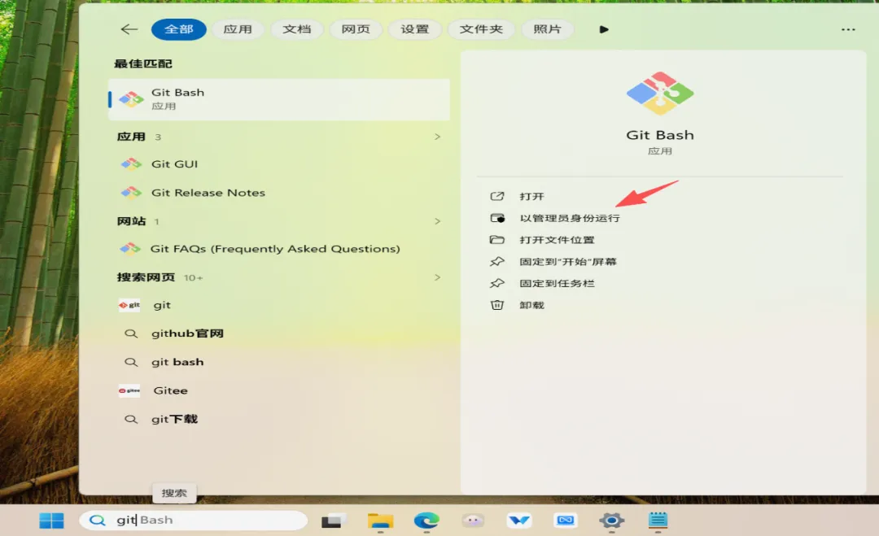This screenshot has height=536, width=879.
Task: Choose 卸载 to uninstall
Action: pyautogui.click(x=531, y=306)
